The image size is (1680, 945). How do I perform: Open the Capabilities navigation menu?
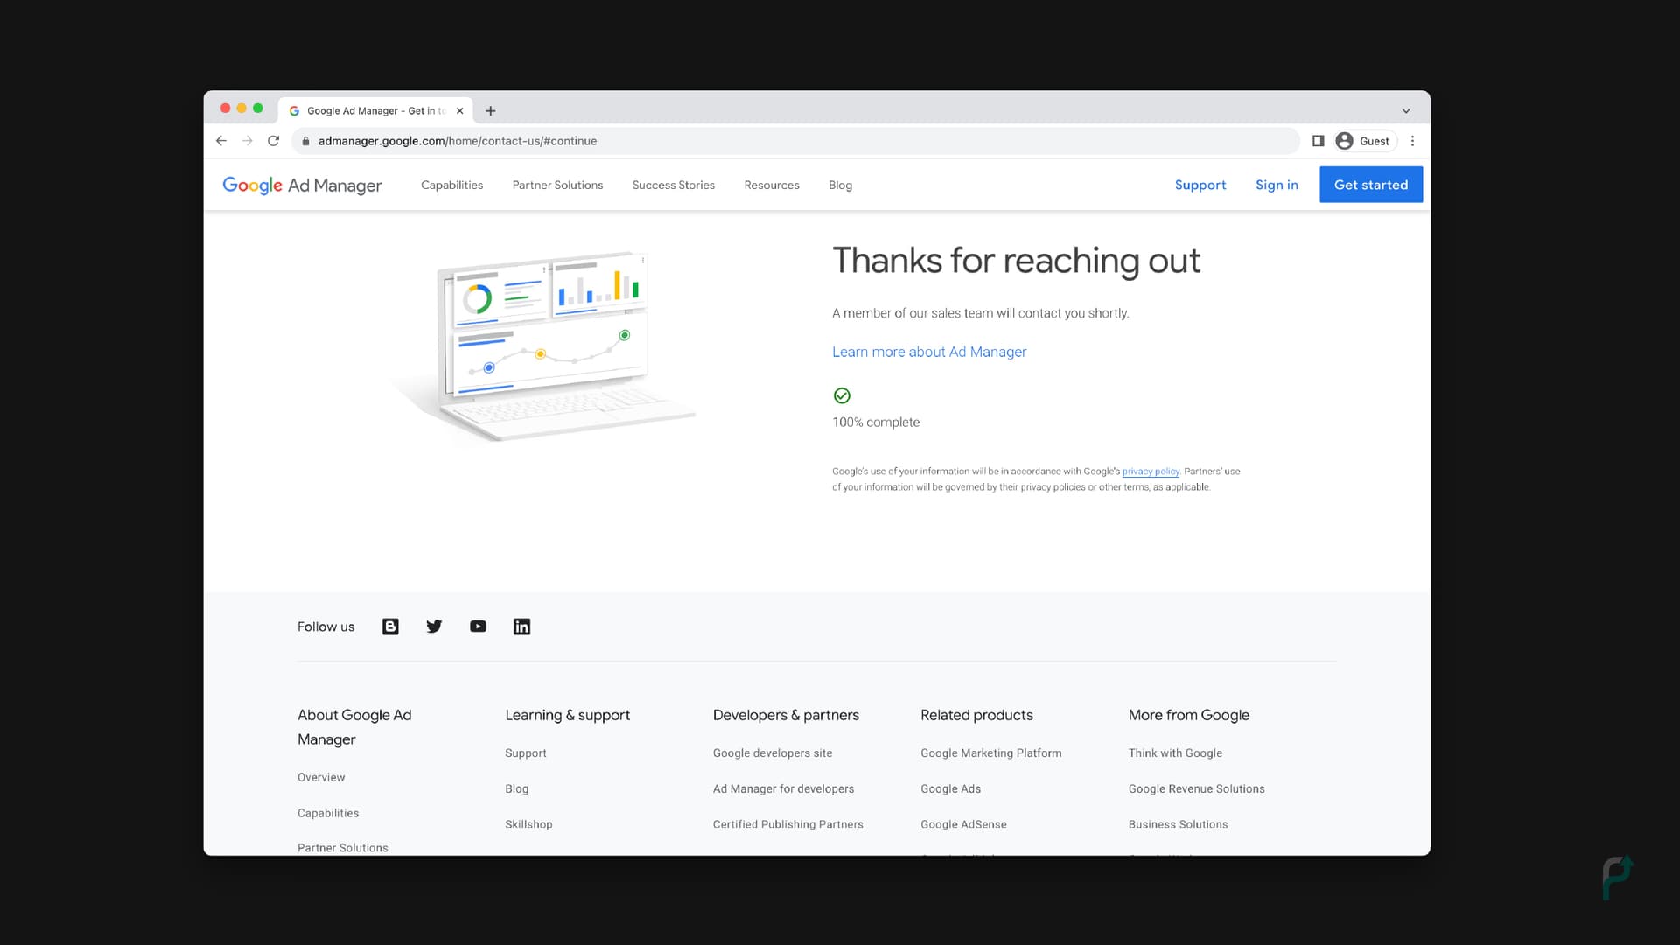point(451,185)
